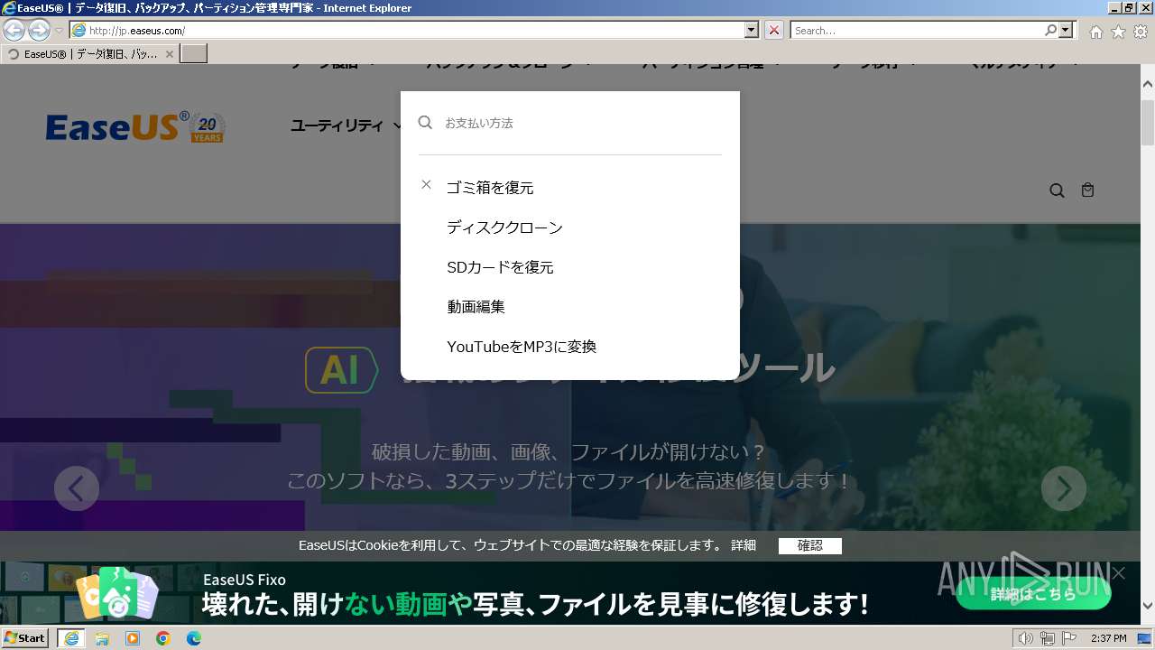Go to next slide with right arrow
Screen dimensions: 1155x650
pos(1064,488)
